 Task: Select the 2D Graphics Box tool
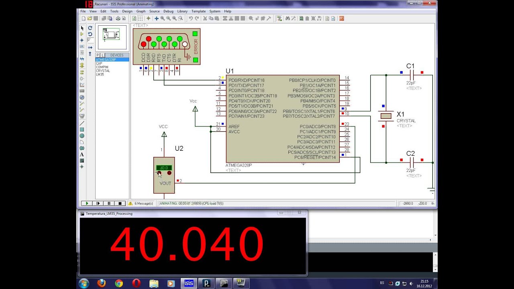pos(82,130)
